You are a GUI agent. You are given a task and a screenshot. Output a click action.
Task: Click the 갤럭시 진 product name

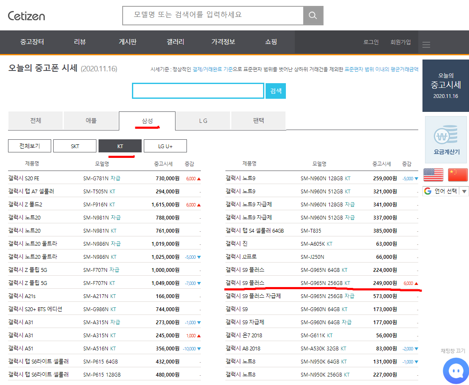[x=236, y=244]
